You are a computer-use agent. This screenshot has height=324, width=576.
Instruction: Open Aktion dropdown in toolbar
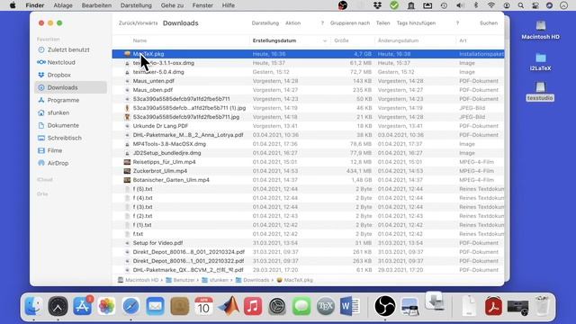click(292, 23)
